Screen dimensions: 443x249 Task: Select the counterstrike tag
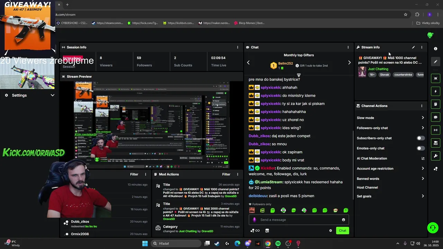[x=403, y=75]
